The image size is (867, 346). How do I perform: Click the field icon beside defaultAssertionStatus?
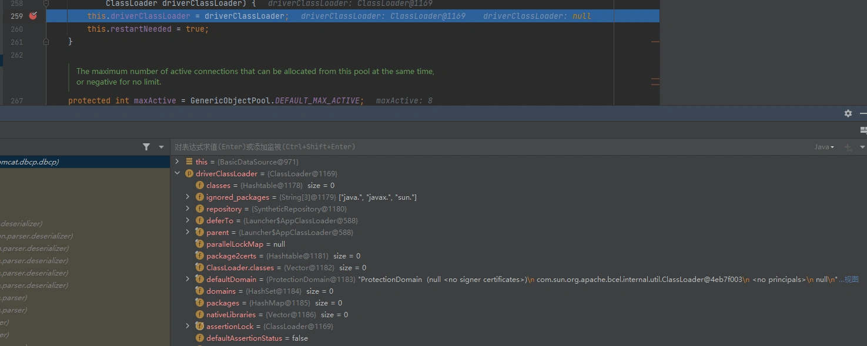(x=200, y=338)
